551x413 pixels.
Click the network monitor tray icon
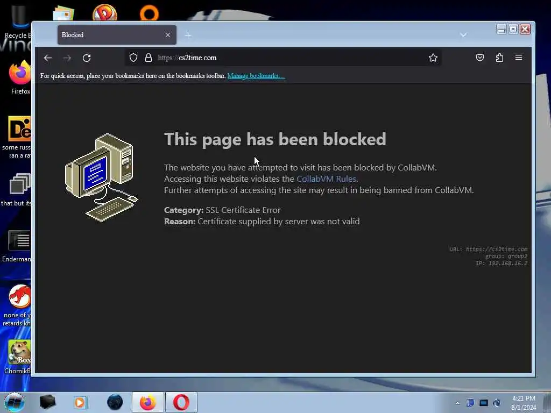[x=484, y=403]
